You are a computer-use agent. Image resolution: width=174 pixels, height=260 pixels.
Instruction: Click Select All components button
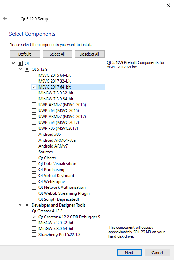57,54
